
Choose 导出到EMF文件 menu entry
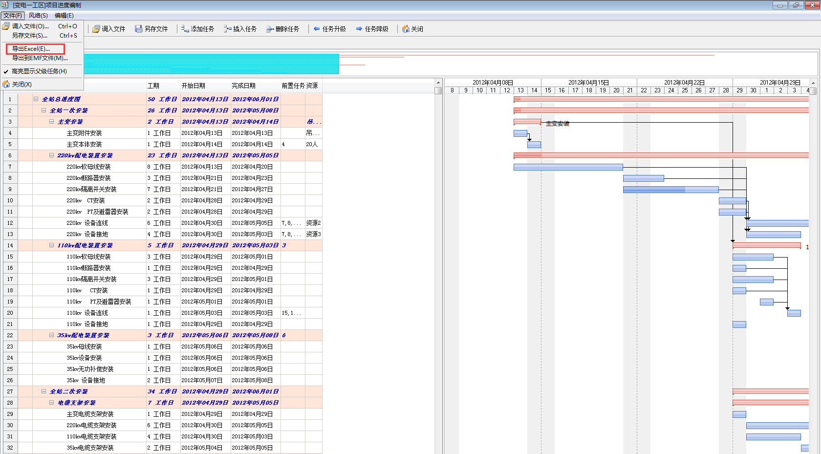click(40, 58)
